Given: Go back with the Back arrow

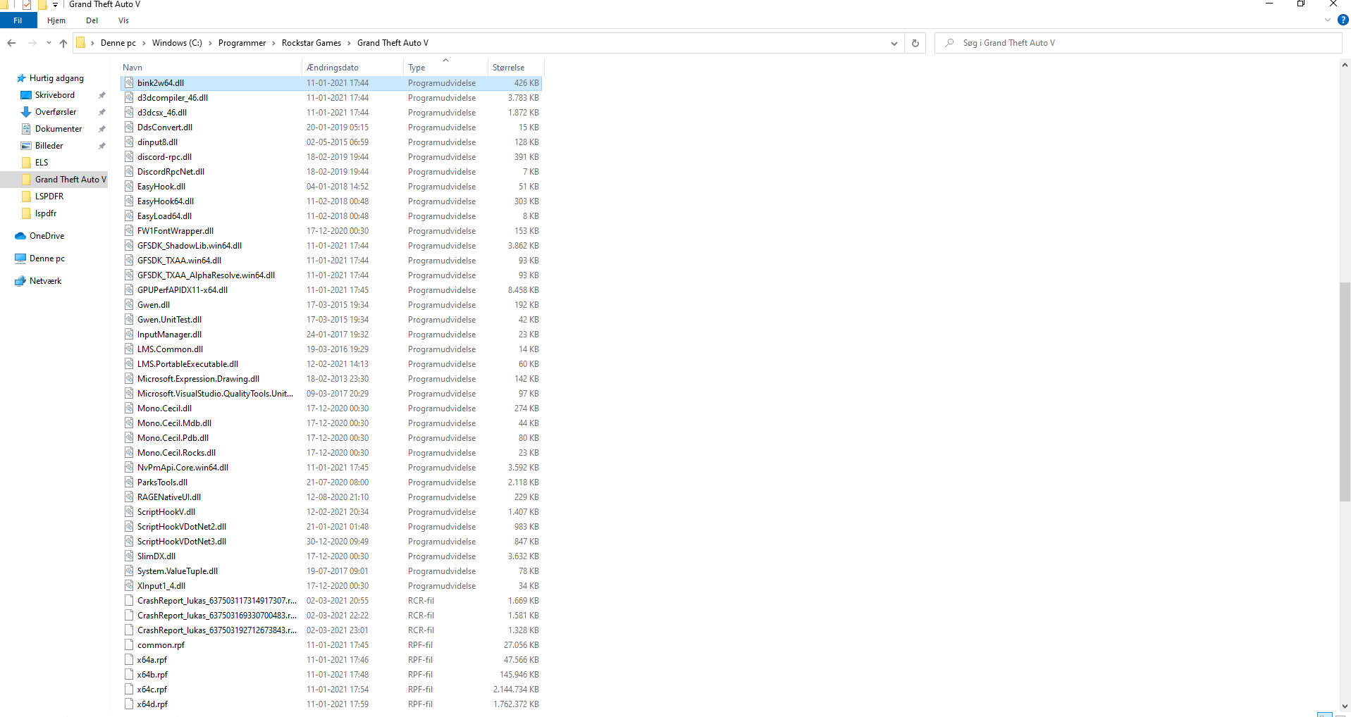Looking at the screenshot, I should (11, 43).
